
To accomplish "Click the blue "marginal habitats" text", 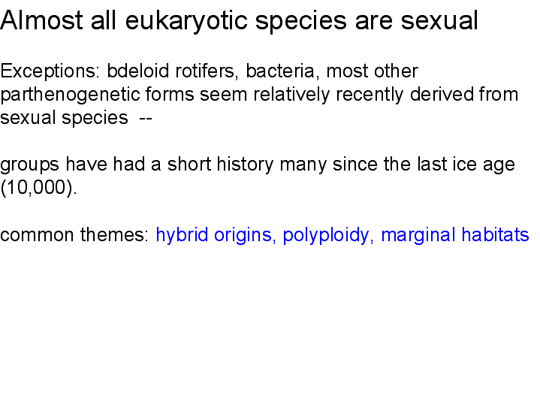I will point(454,234).
